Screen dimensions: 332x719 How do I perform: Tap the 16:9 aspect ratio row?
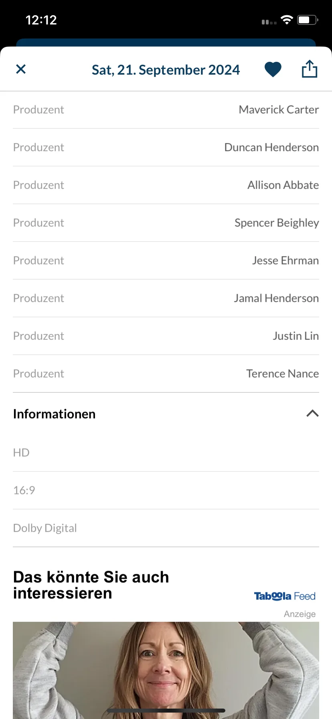click(166, 490)
